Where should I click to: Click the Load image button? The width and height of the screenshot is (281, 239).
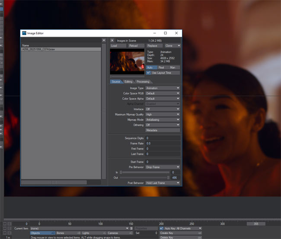[118, 46]
